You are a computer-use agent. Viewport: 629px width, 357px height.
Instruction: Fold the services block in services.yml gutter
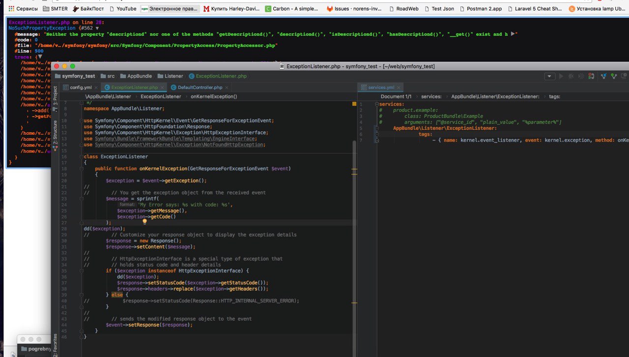(x=376, y=104)
